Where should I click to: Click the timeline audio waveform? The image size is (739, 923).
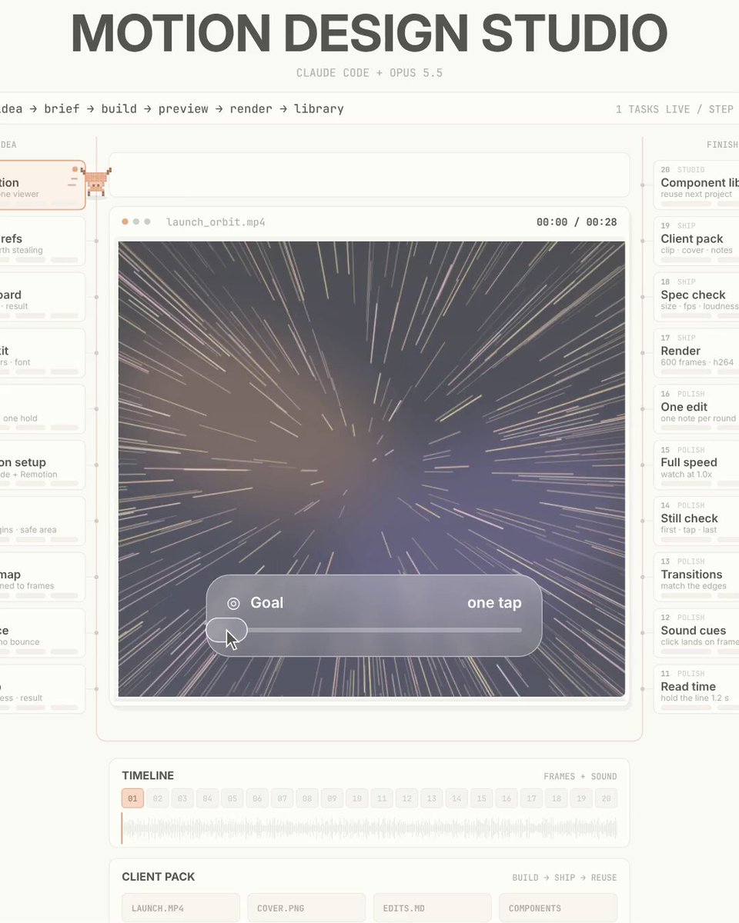point(369,828)
